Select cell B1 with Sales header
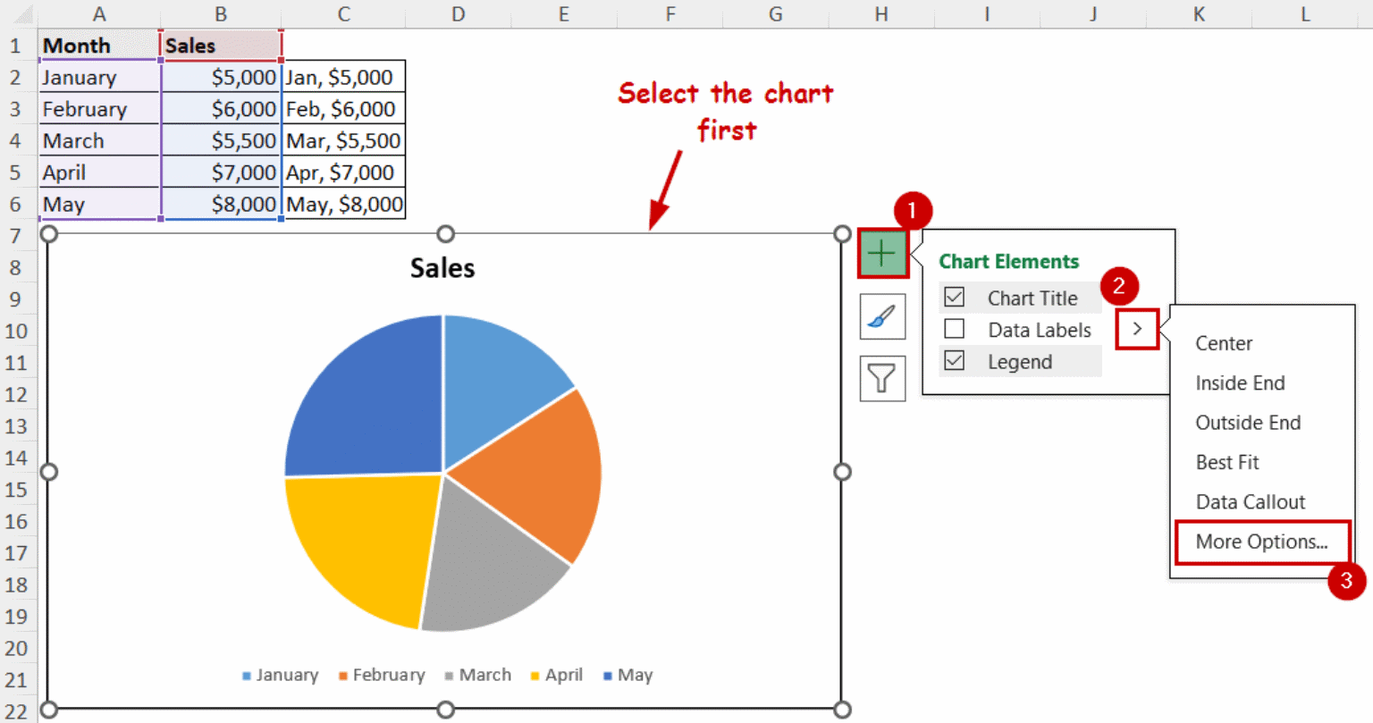The height and width of the screenshot is (723, 1373). click(x=221, y=46)
